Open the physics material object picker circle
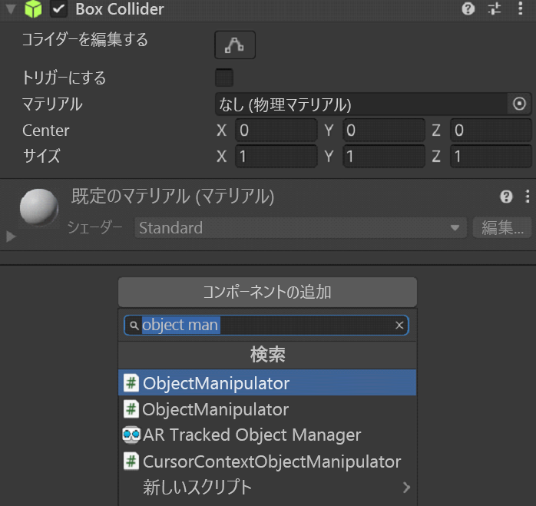The height and width of the screenshot is (506, 536). click(x=519, y=104)
